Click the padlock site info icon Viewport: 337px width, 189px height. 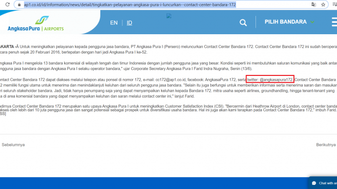click(19, 4)
